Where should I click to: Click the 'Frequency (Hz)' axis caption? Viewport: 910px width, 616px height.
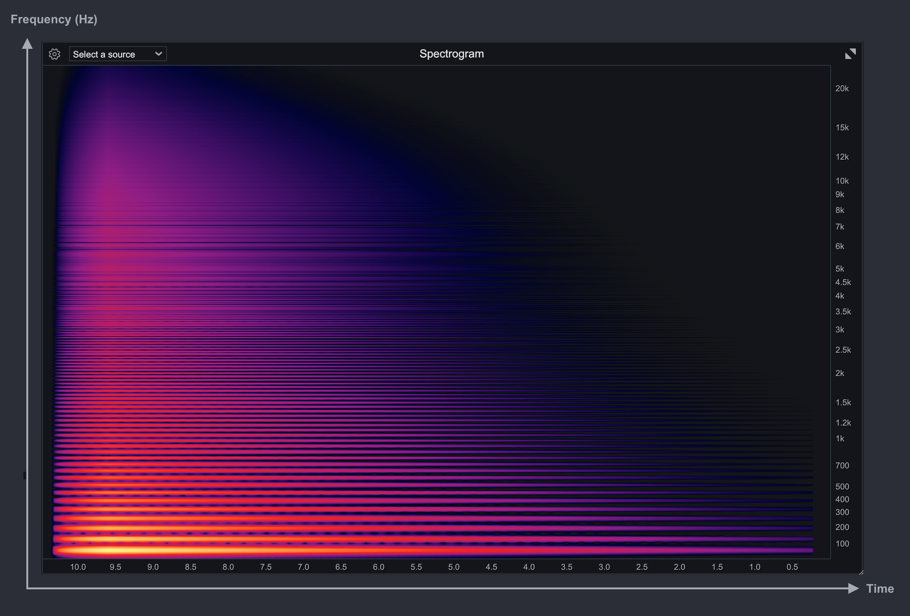tap(54, 19)
